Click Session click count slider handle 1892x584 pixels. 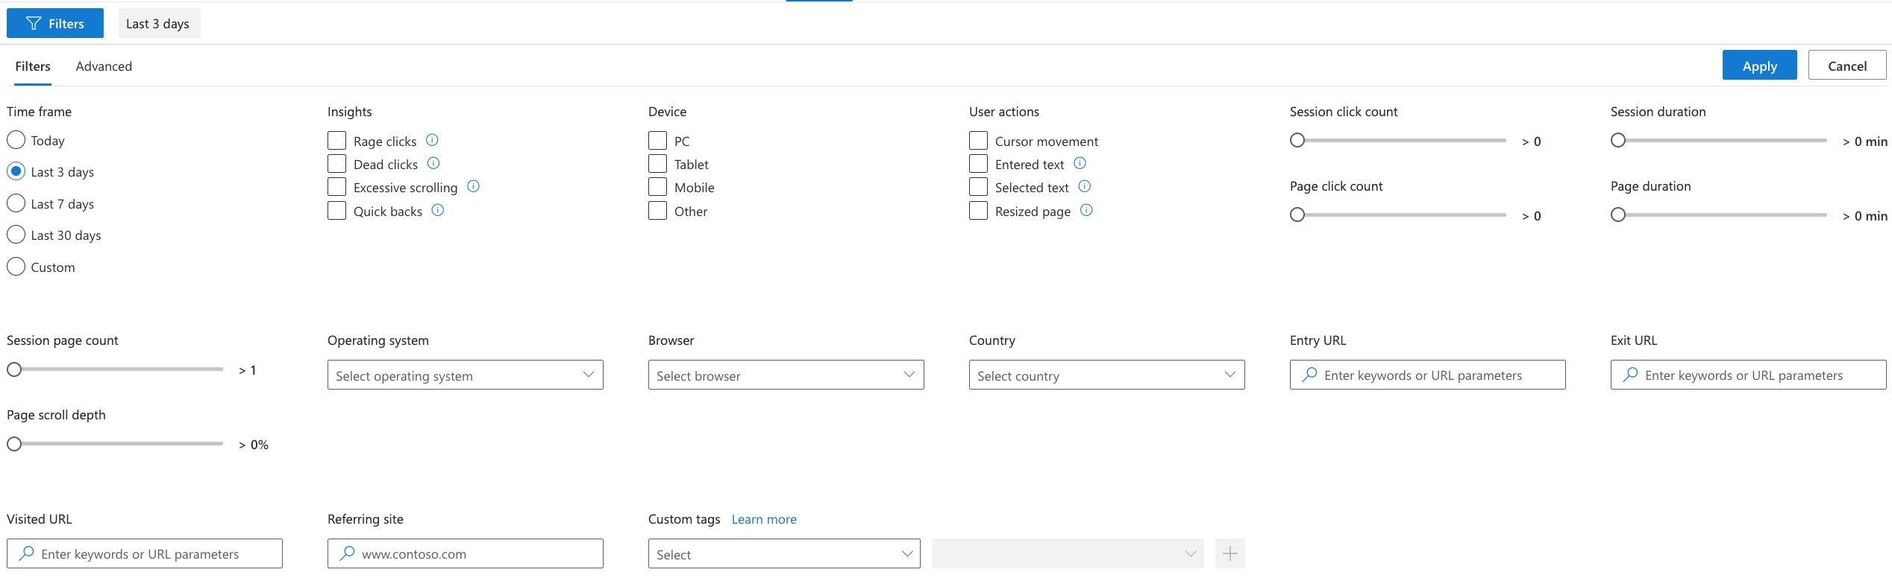1297,140
